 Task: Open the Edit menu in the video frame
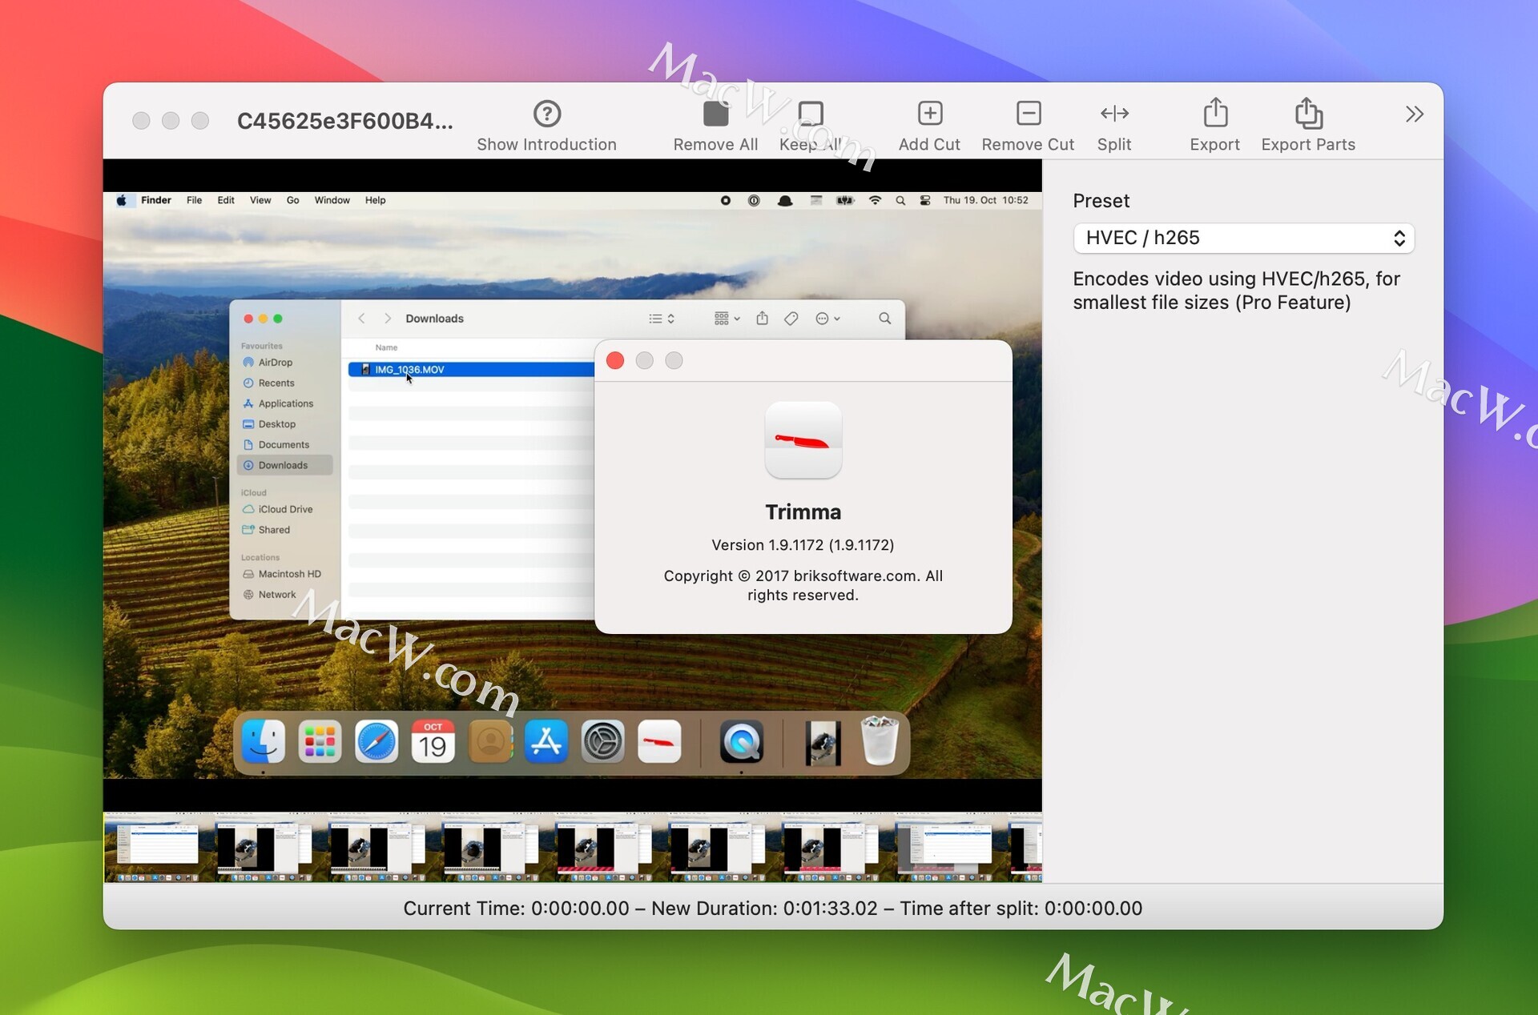226,200
